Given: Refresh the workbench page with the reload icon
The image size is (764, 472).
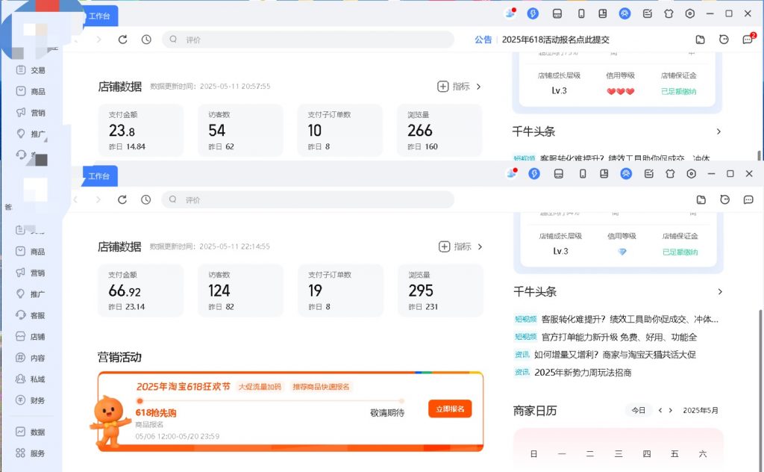Looking at the screenshot, I should pos(123,199).
